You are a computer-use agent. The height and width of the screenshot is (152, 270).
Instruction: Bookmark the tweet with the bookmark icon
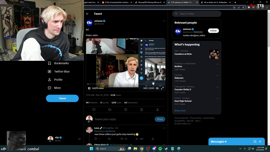pos(142,110)
